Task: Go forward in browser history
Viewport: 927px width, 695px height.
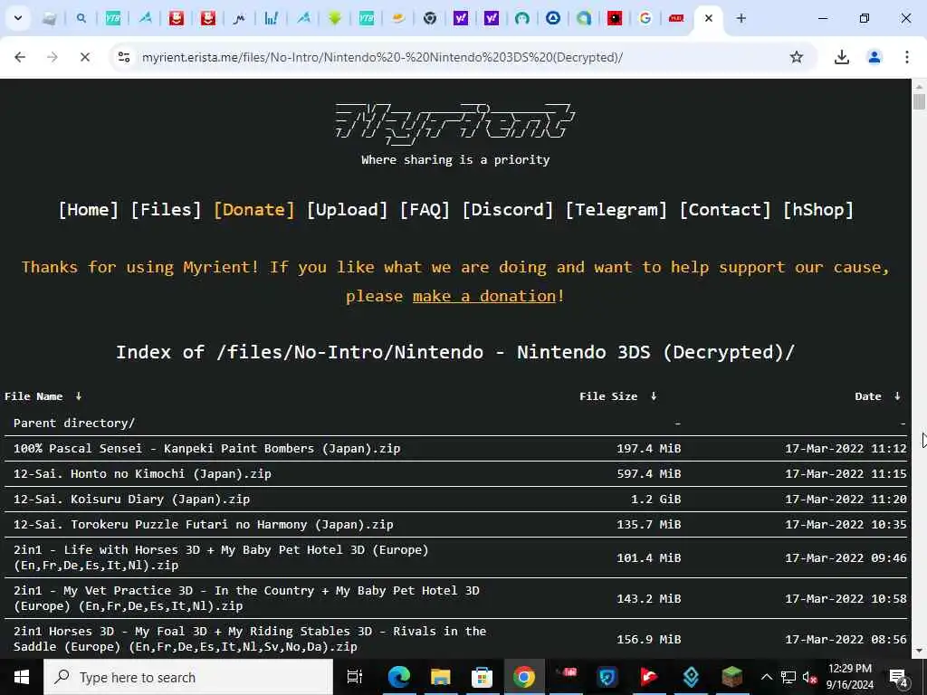Action: (x=53, y=57)
